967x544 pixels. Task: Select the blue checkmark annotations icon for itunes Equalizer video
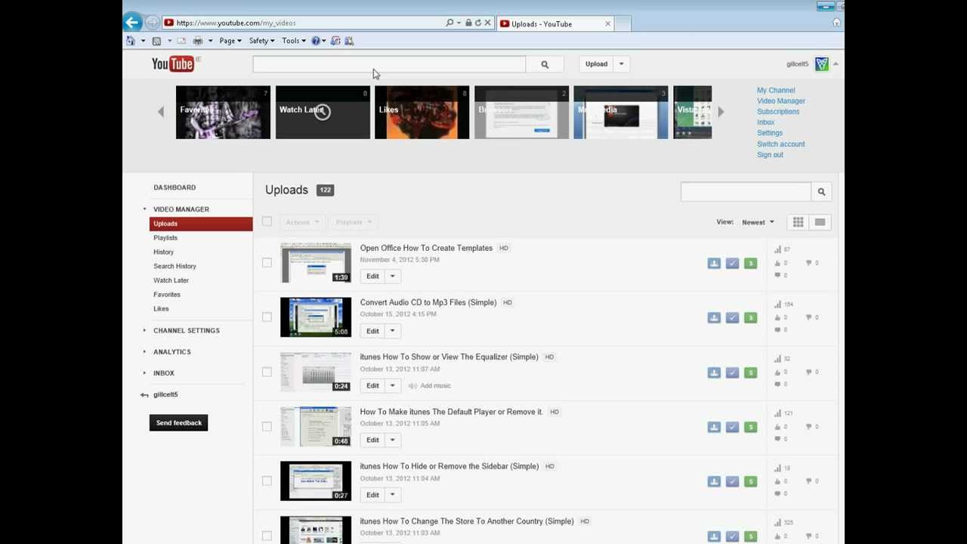click(732, 372)
